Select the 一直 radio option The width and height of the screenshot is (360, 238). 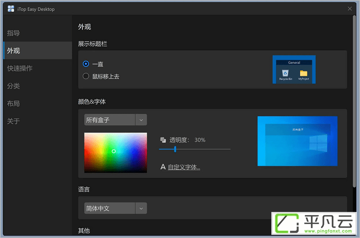pos(86,64)
